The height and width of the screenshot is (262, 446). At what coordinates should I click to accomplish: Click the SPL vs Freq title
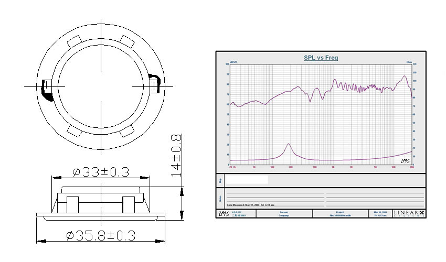coord(321,58)
